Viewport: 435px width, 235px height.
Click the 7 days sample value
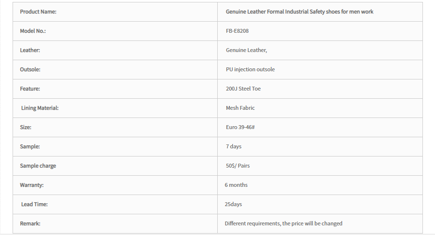(234, 146)
